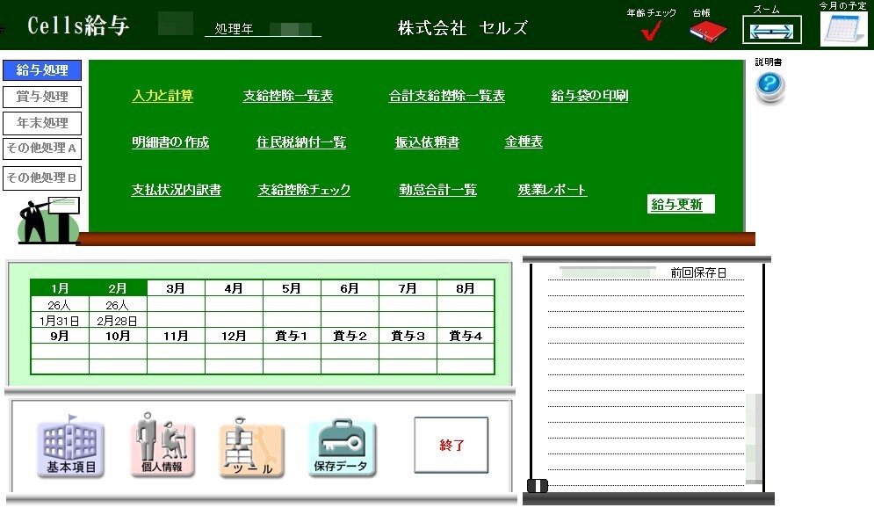Image resolution: width=874 pixels, height=515 pixels.
Task: Select the 賞与2 cell
Action: [350, 336]
